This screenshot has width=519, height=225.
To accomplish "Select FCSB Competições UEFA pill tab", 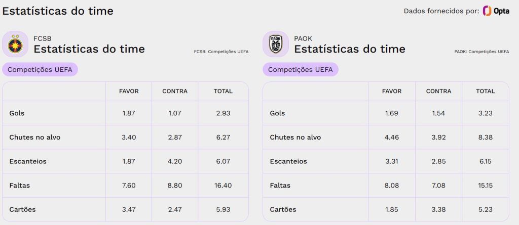I will coord(40,69).
